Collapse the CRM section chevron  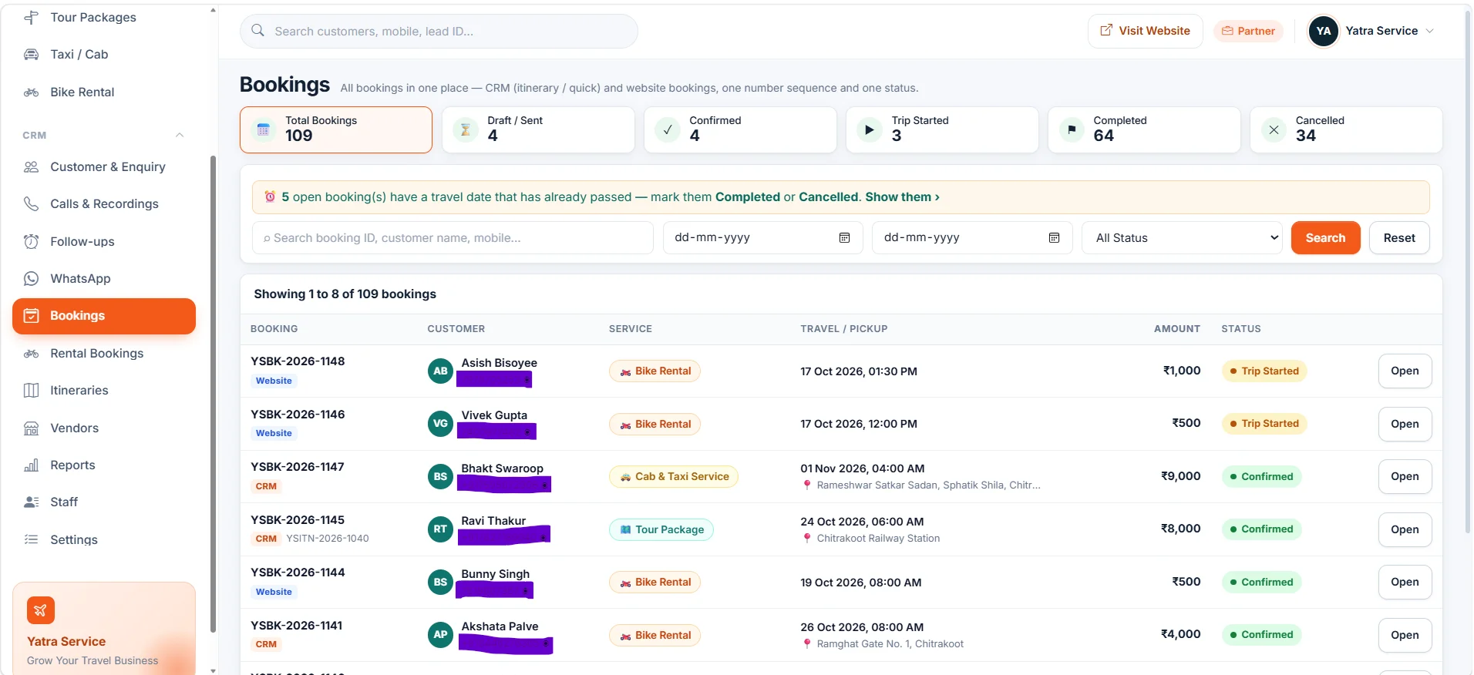180,135
